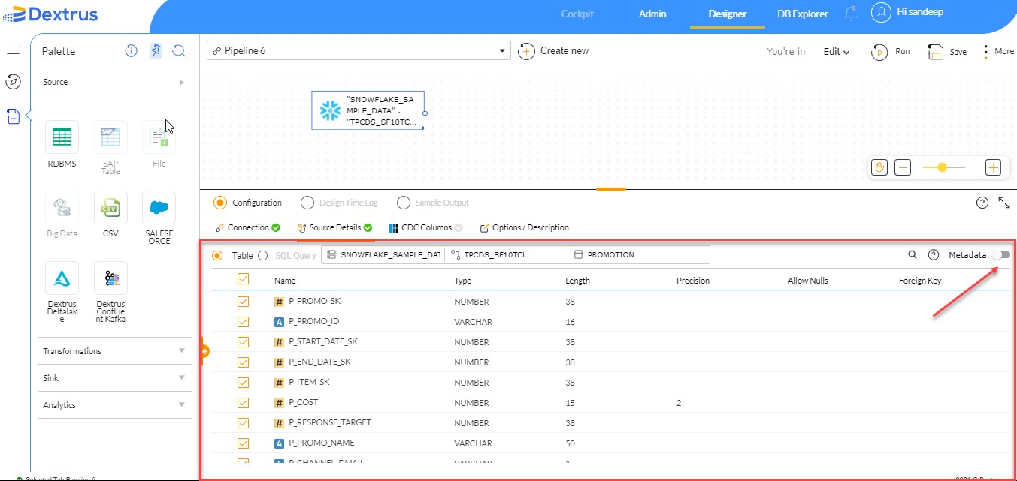Click the configuration help question icon

tap(982, 203)
